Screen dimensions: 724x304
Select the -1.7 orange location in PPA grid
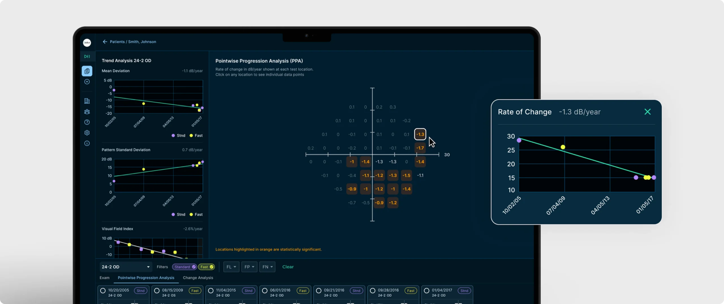(x=420, y=148)
